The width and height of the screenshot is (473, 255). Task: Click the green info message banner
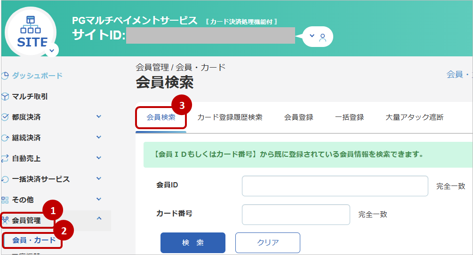(308, 155)
